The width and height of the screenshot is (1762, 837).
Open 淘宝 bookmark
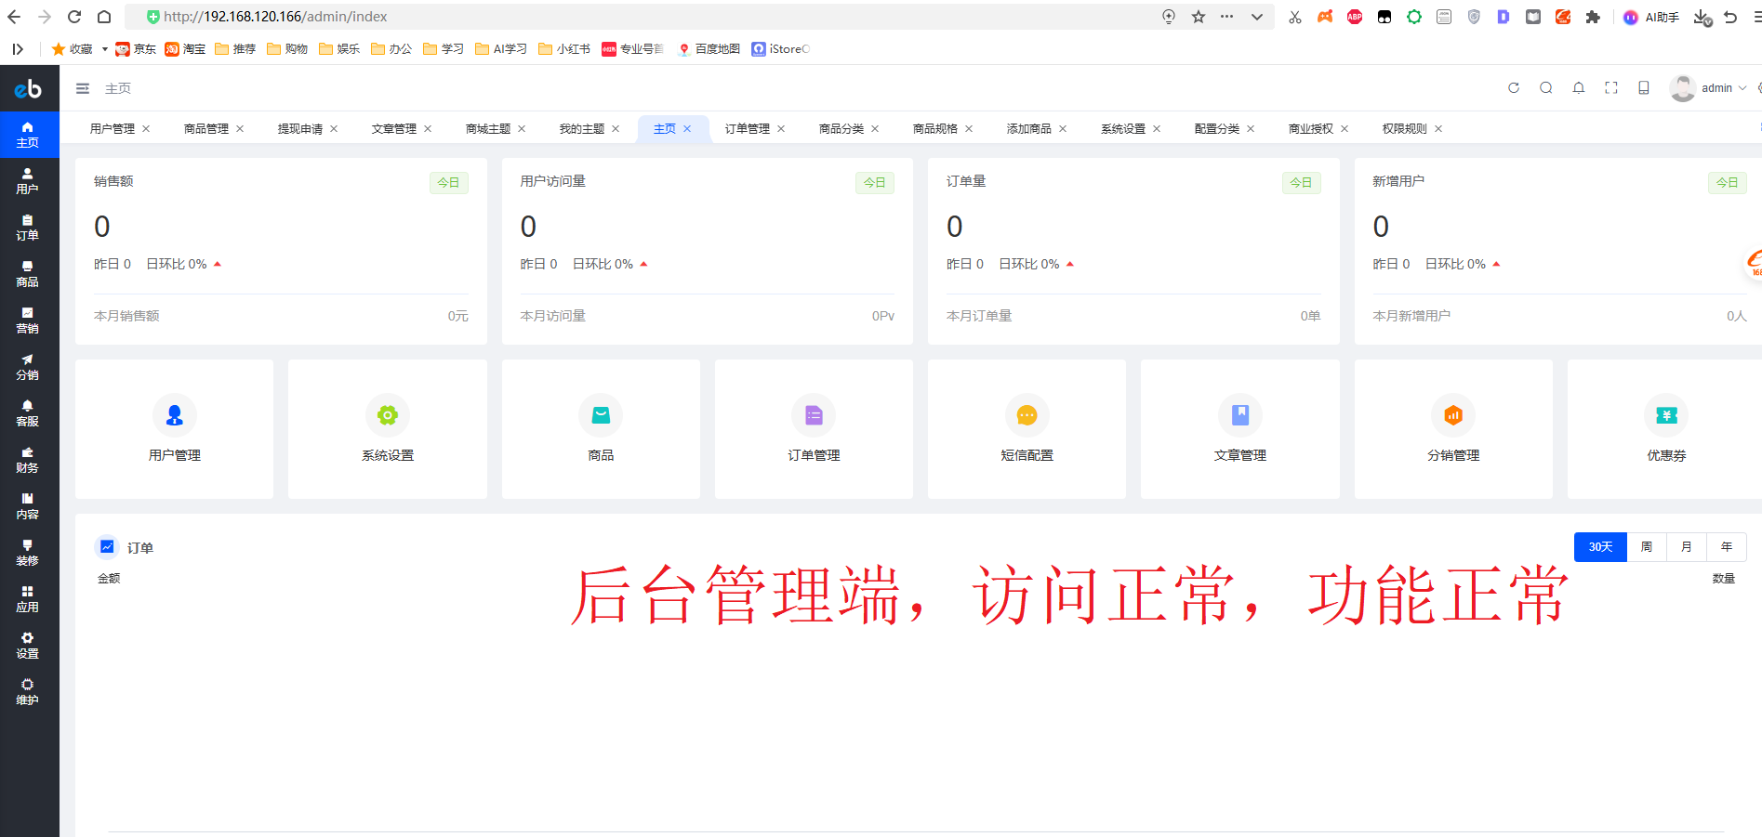coord(185,49)
